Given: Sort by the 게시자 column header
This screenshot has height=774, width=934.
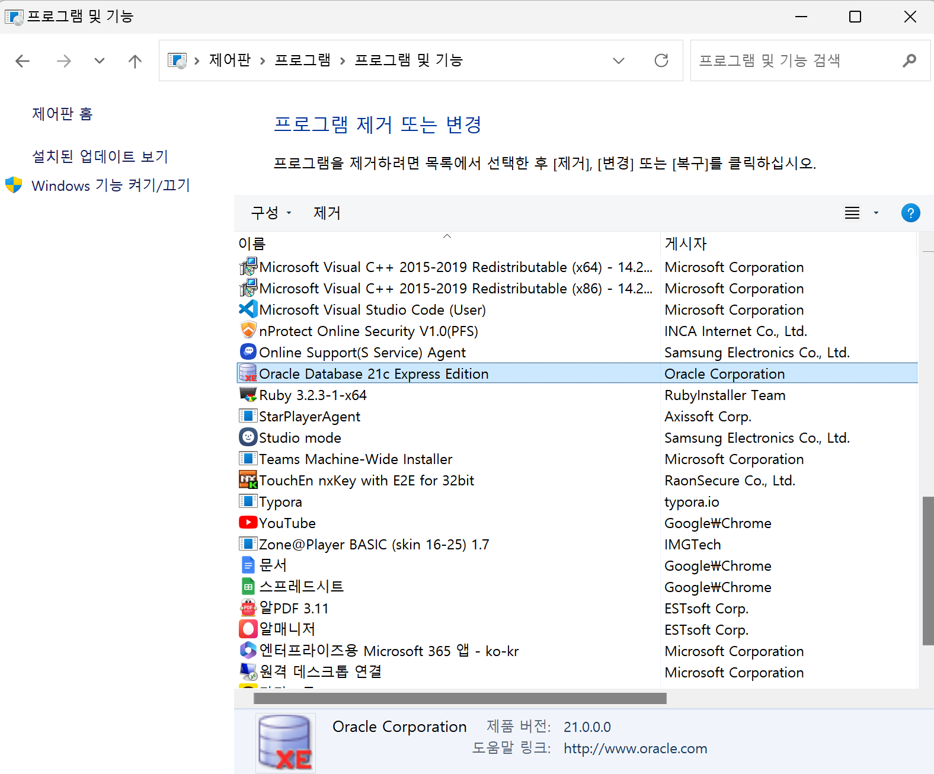Looking at the screenshot, I should tap(788, 244).
